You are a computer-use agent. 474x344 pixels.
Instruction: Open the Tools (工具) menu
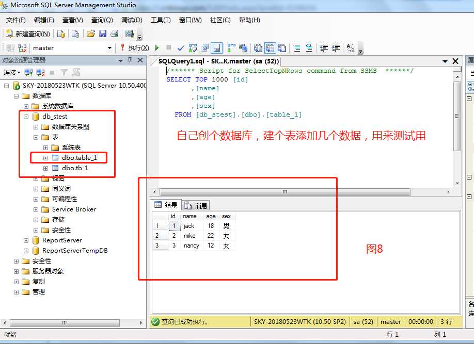[x=161, y=20]
